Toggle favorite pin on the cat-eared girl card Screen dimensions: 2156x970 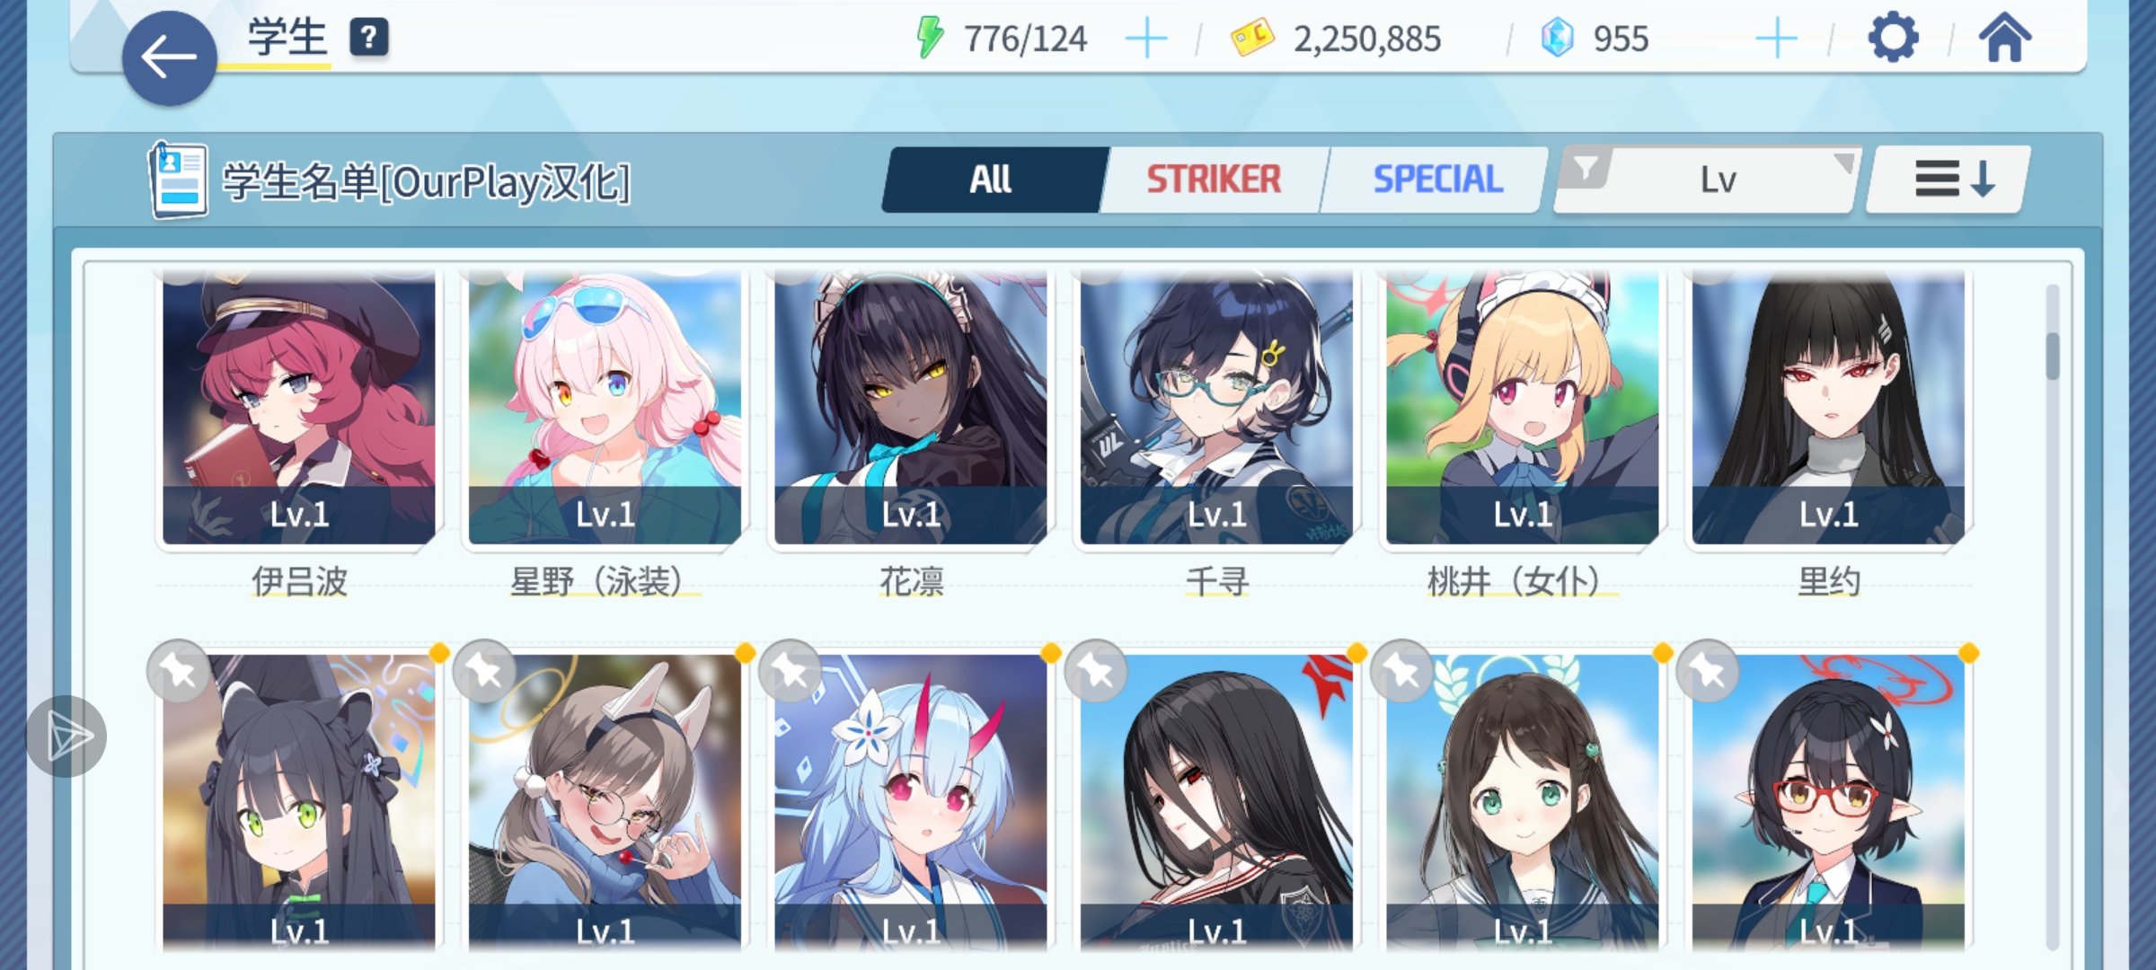tap(179, 671)
